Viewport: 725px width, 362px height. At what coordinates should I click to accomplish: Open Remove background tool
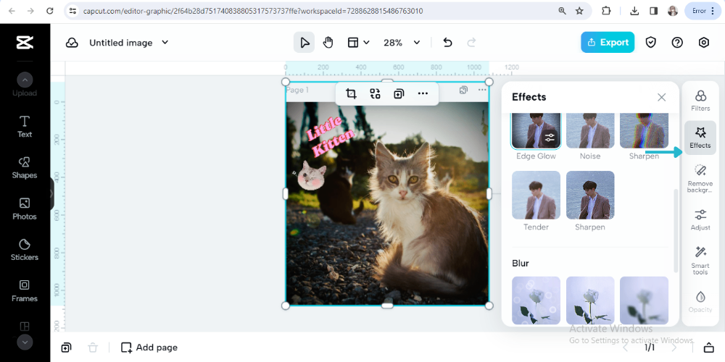tap(700, 177)
